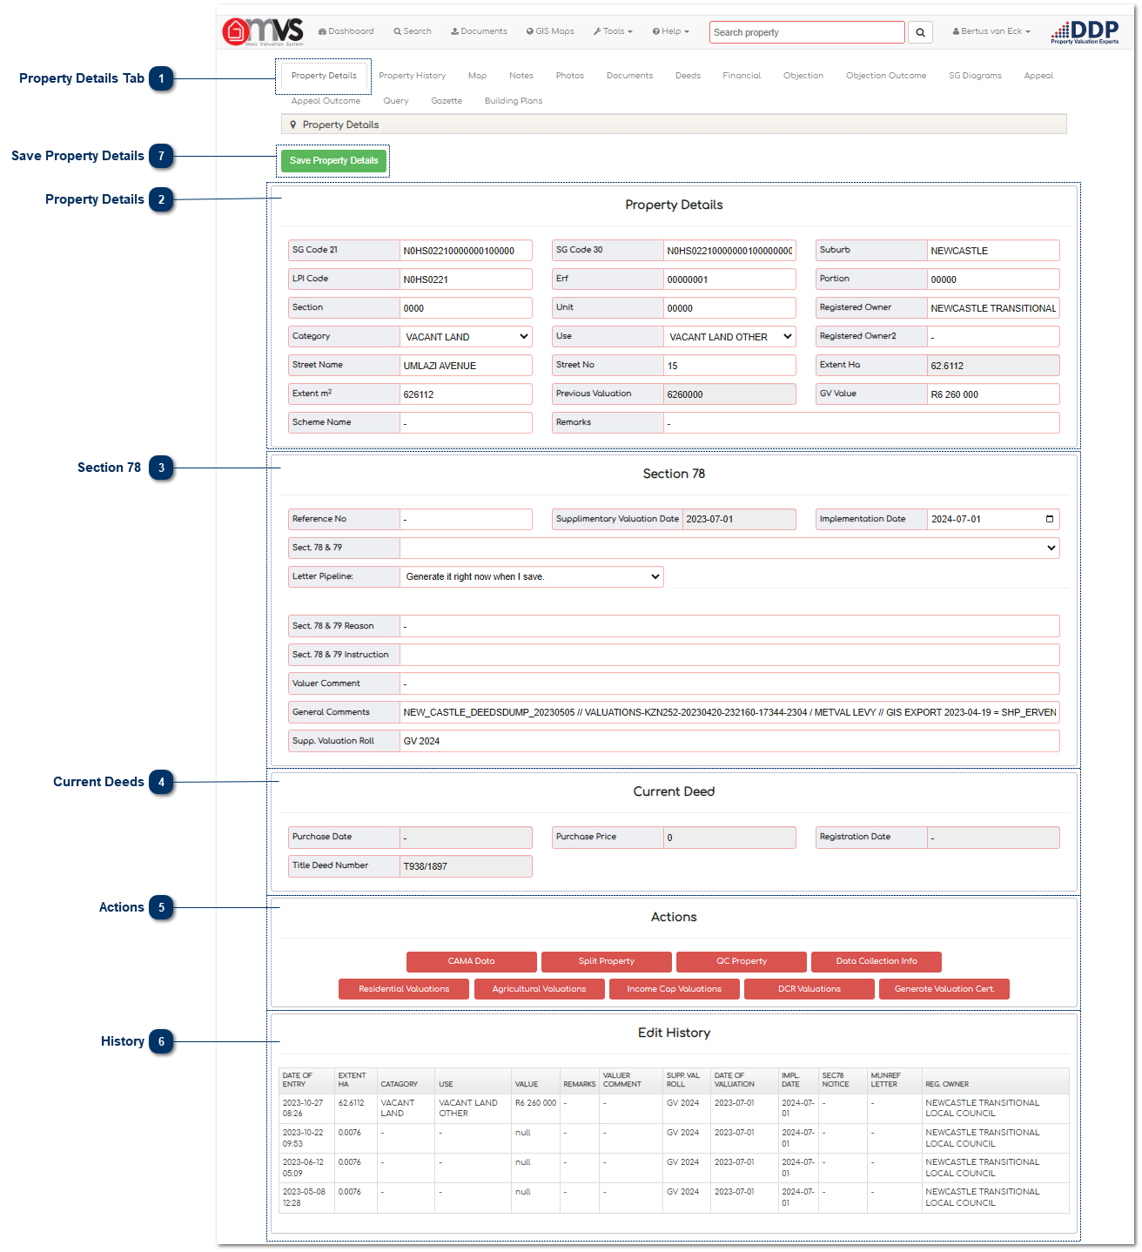
Task: Open the Bertus van Eck user menu
Action: (x=991, y=31)
